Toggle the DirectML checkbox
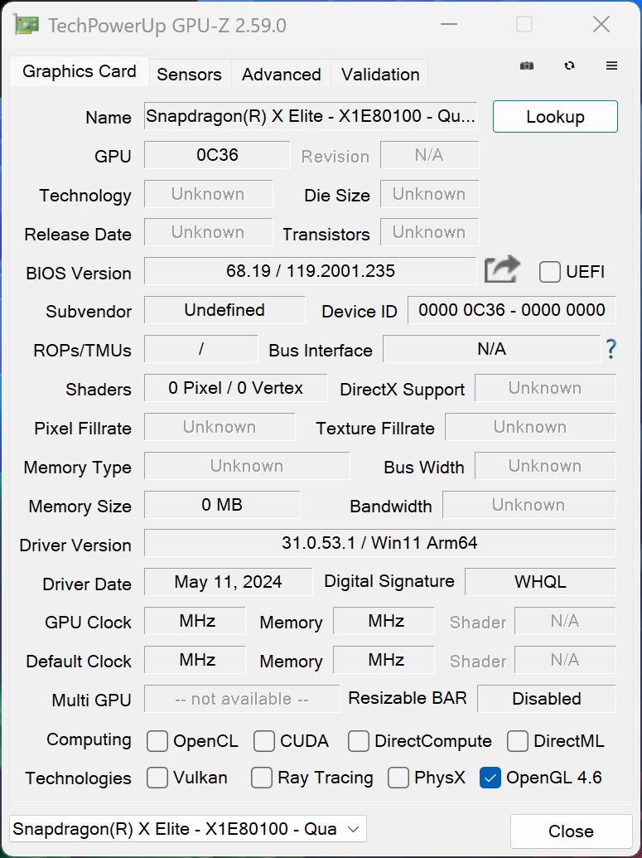The image size is (642, 858). [x=517, y=741]
